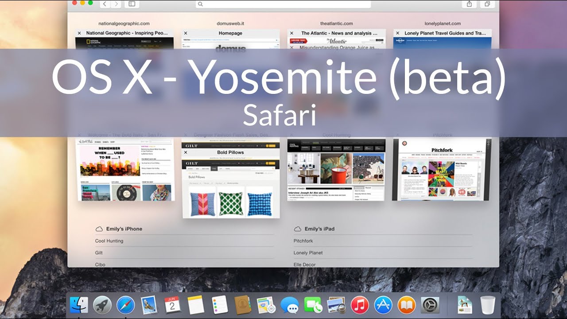The width and height of the screenshot is (567, 319).
Task: Click in the Safari address search field
Action: [x=283, y=4]
